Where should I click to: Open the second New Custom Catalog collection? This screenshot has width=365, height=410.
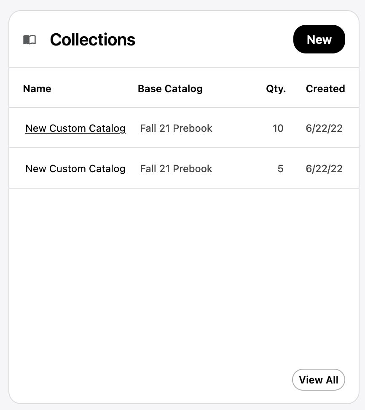pos(75,168)
